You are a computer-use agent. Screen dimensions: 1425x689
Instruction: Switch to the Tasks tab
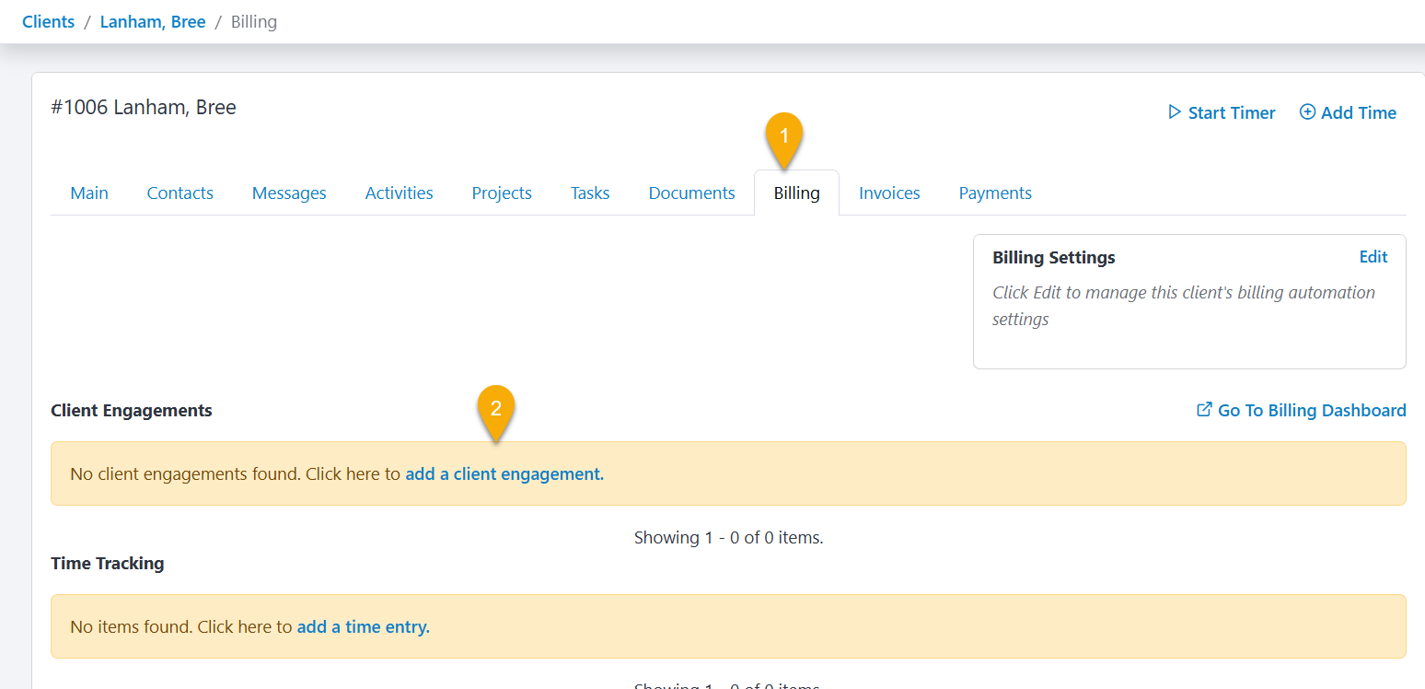point(590,193)
